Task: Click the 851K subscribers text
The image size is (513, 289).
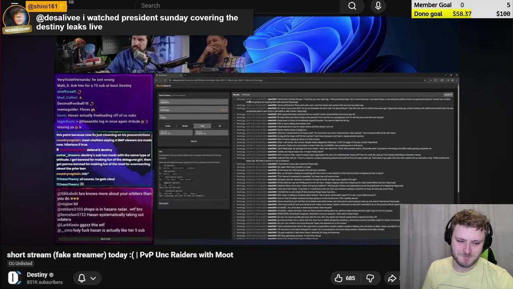Action: click(x=44, y=282)
